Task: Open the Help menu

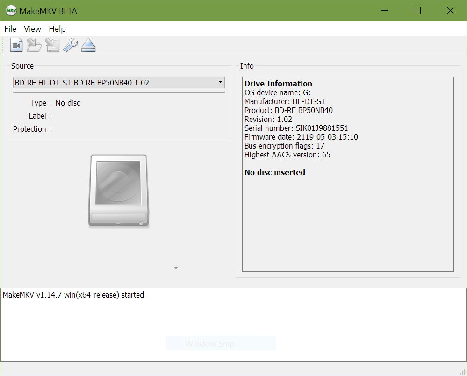Action: point(57,29)
